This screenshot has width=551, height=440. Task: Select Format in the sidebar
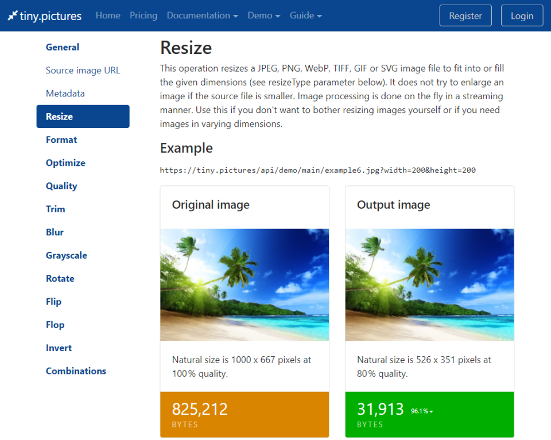61,139
